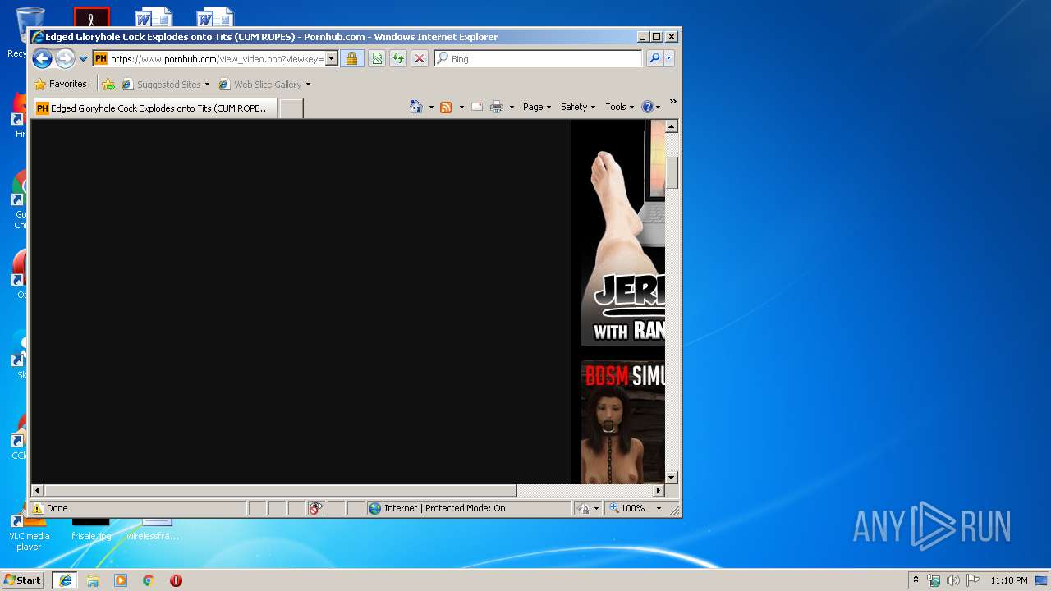Click into the address bar URL field

tap(216, 58)
